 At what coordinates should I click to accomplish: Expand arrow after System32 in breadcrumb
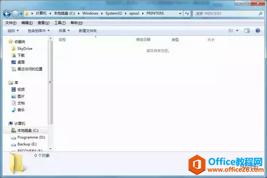pos(125,14)
